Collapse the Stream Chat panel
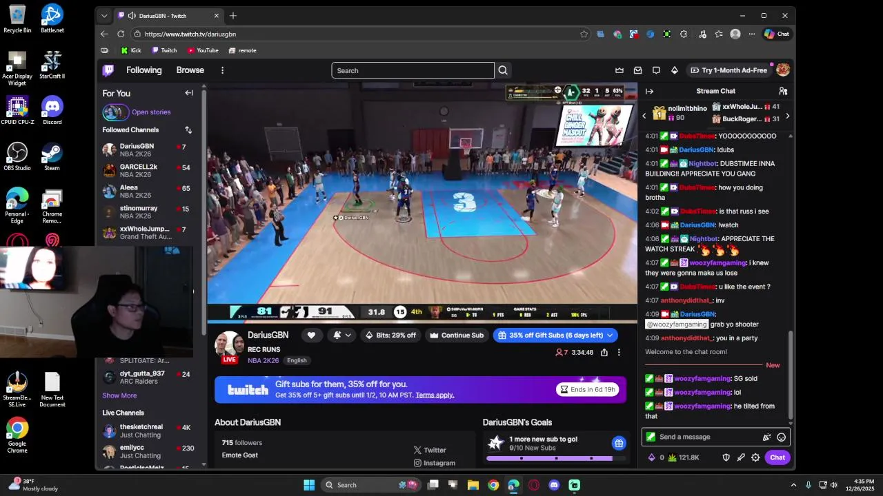This screenshot has height=496, width=883. coord(649,91)
